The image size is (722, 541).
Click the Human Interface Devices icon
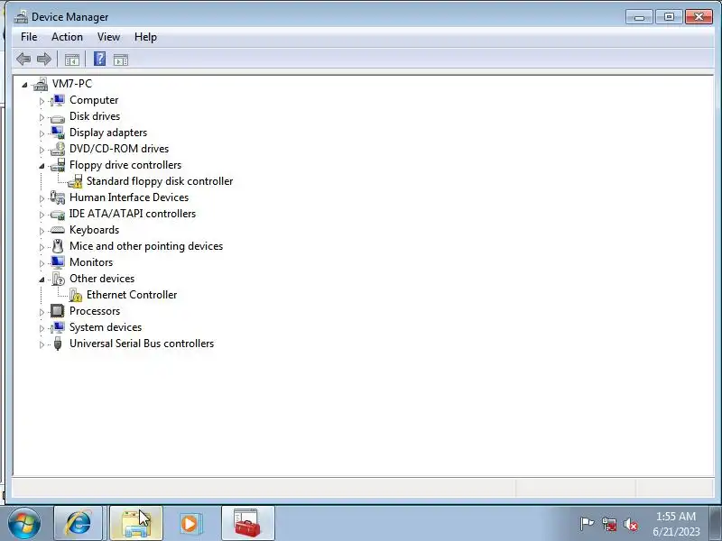pos(58,197)
